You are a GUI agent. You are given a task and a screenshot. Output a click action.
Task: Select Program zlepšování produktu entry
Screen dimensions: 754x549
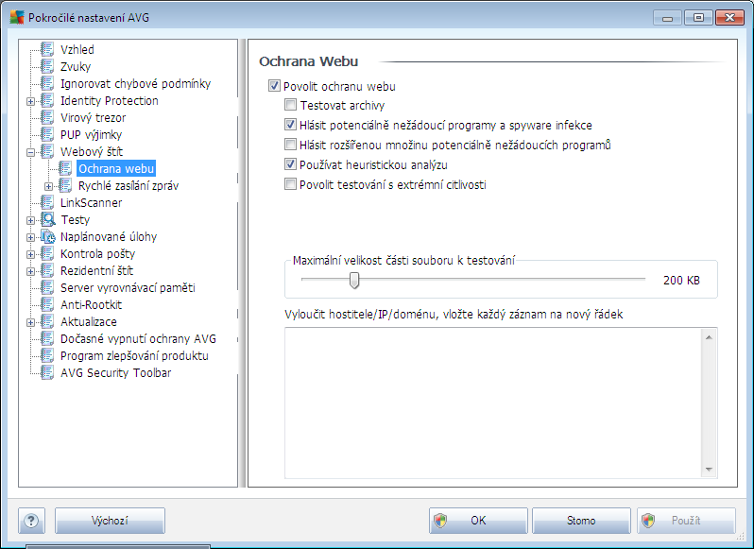point(134,355)
